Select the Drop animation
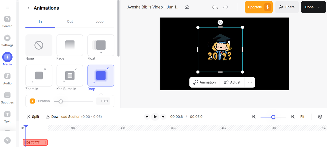 coord(101,75)
